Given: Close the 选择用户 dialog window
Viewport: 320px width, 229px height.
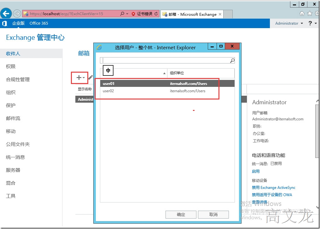Looking at the screenshot, I should [232, 46].
